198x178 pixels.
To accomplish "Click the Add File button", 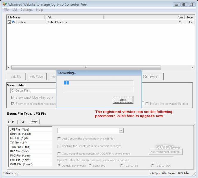I will [x=16, y=76].
